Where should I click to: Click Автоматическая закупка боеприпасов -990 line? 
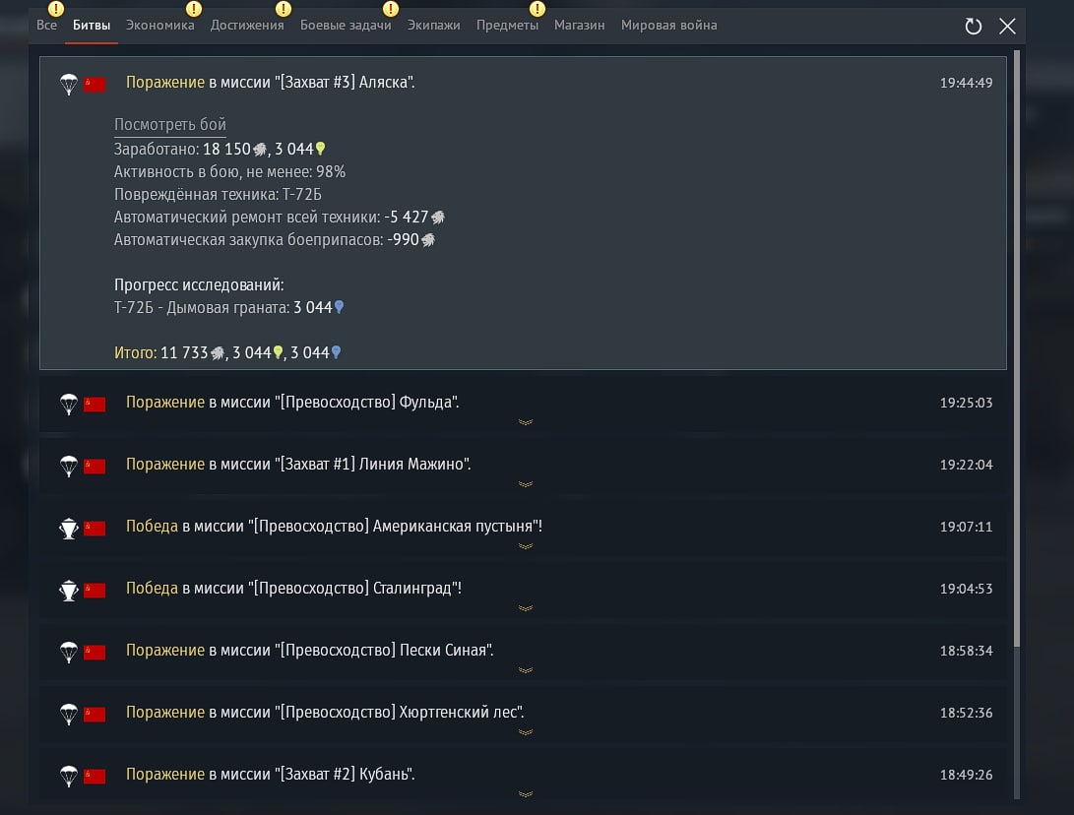click(275, 240)
